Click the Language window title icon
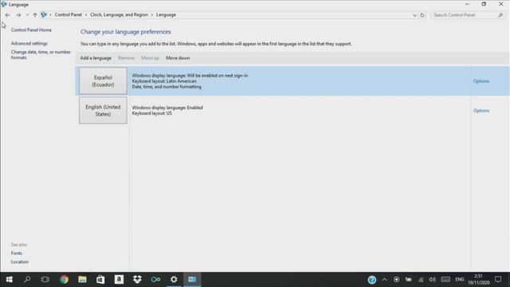Screen dimensions: 510x287 (x=4, y=4)
